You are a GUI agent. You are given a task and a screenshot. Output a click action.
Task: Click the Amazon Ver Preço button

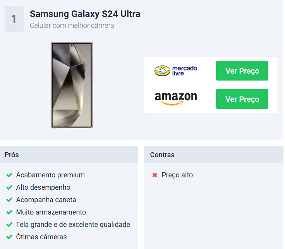pyautogui.click(x=242, y=99)
